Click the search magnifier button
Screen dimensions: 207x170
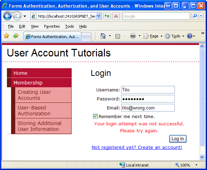tap(195, 16)
